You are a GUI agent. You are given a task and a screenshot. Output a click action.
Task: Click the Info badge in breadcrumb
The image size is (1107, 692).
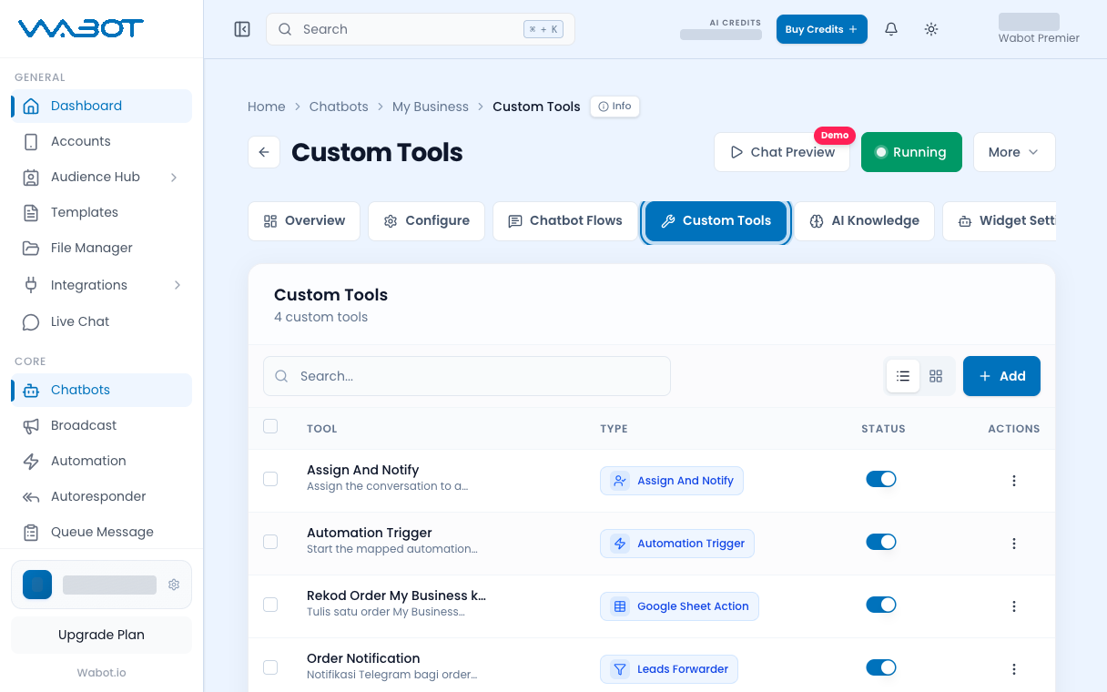point(614,107)
